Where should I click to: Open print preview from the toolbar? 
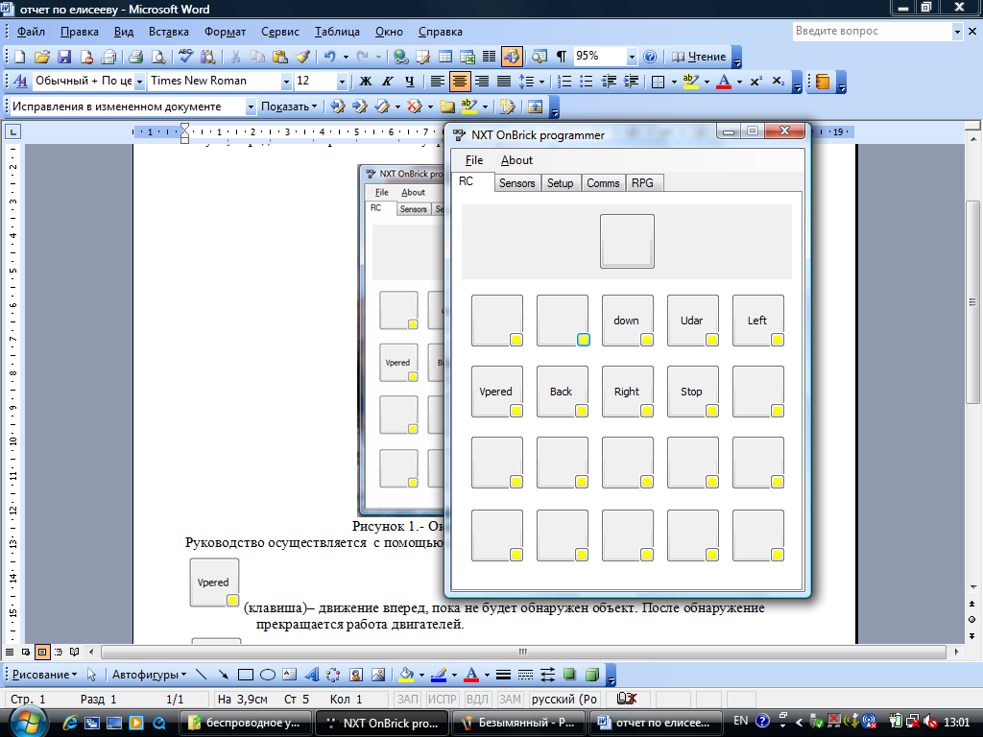(x=158, y=57)
